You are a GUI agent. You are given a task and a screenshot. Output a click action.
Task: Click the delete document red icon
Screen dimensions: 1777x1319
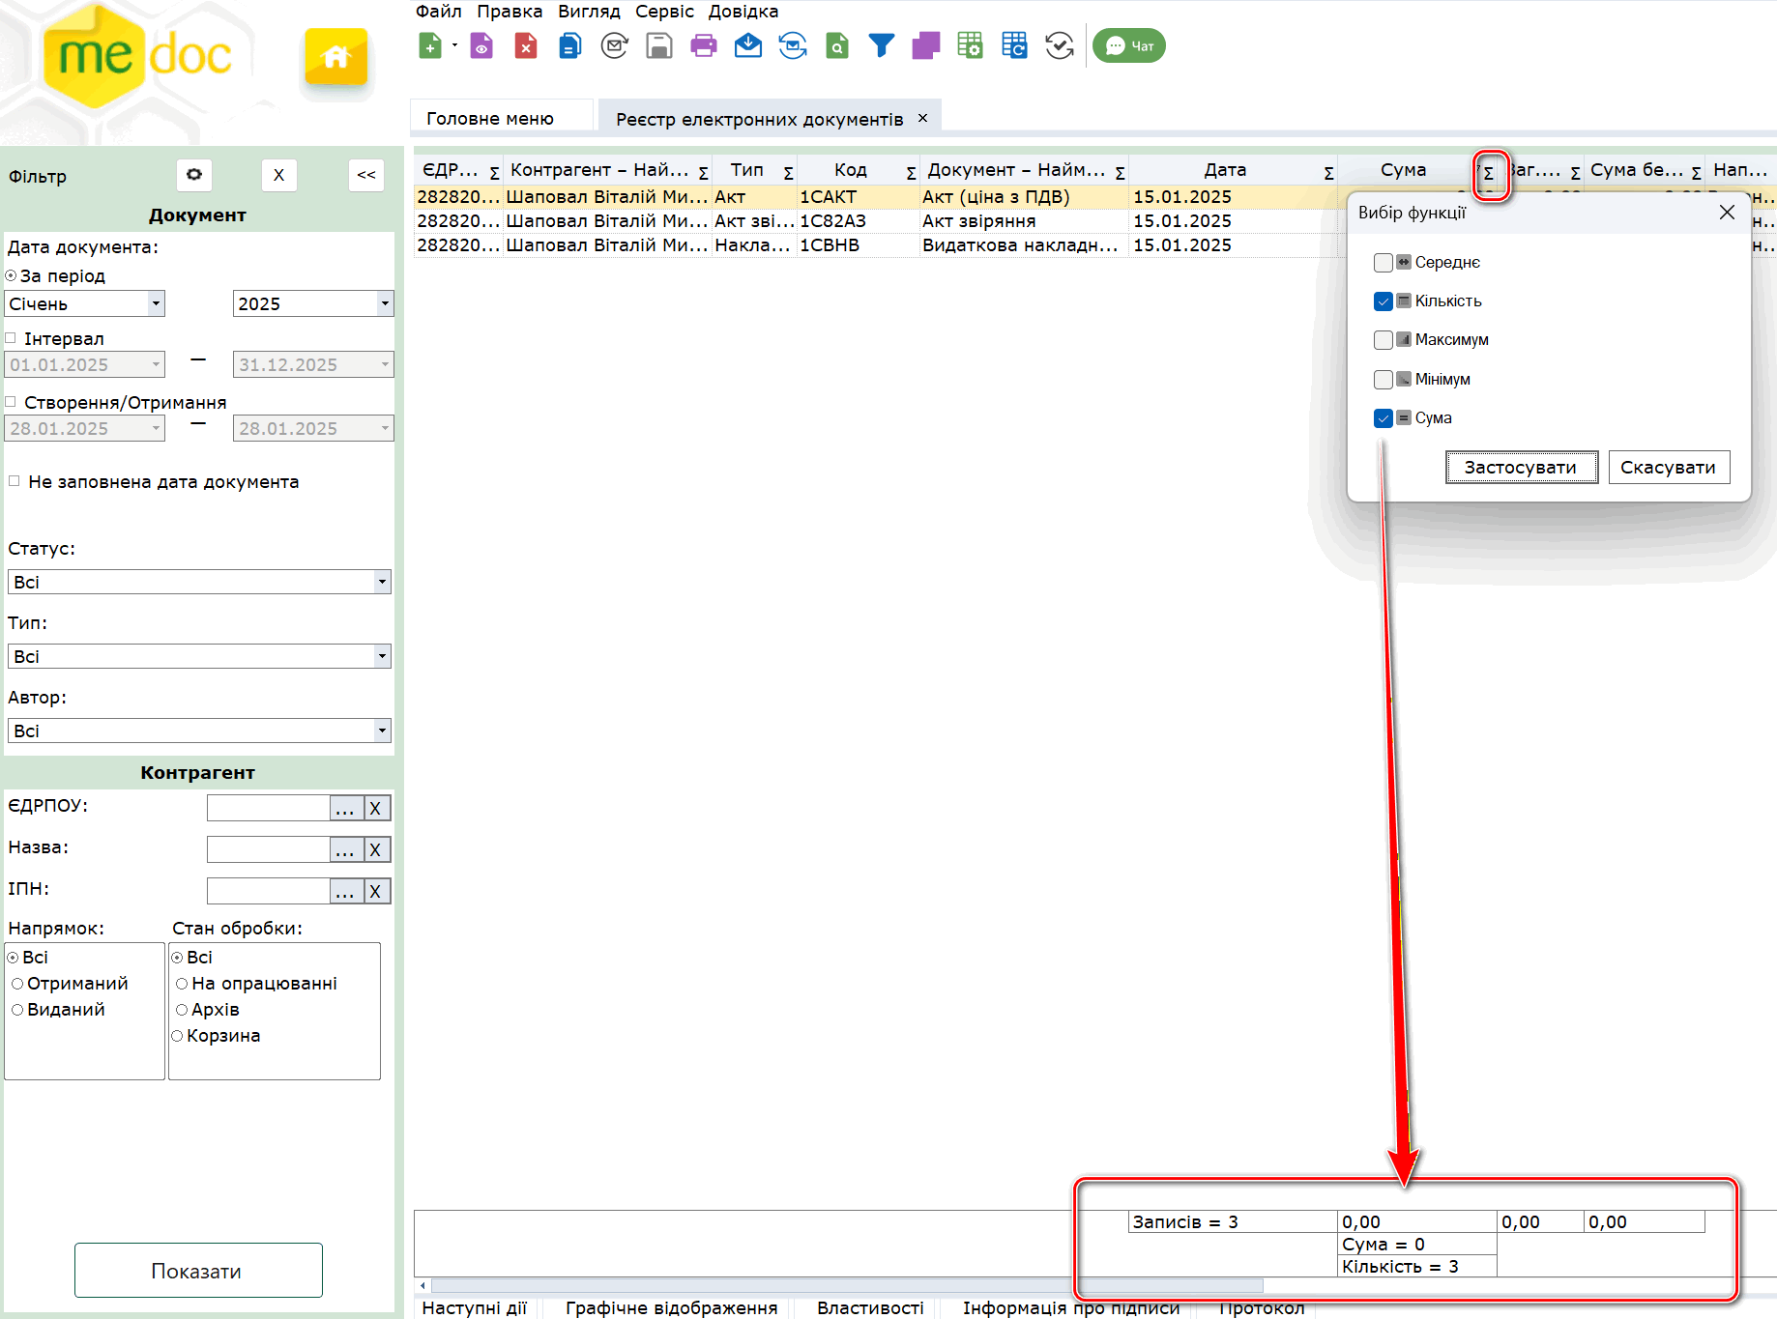525,45
